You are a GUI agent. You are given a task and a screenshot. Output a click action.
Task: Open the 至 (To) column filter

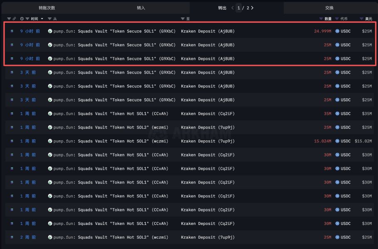(x=183, y=19)
